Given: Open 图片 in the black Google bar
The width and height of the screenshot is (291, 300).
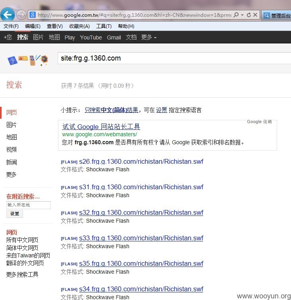Looking at the screenshot, I should [x=38, y=37].
